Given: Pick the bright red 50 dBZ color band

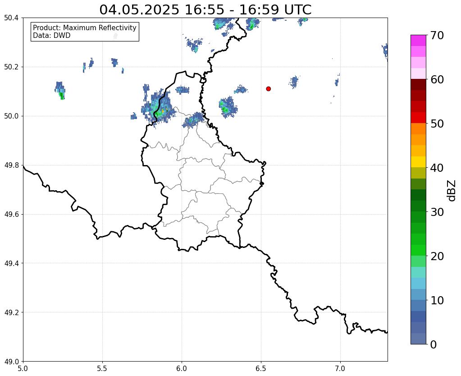Looking at the screenshot, I should [x=418, y=118].
